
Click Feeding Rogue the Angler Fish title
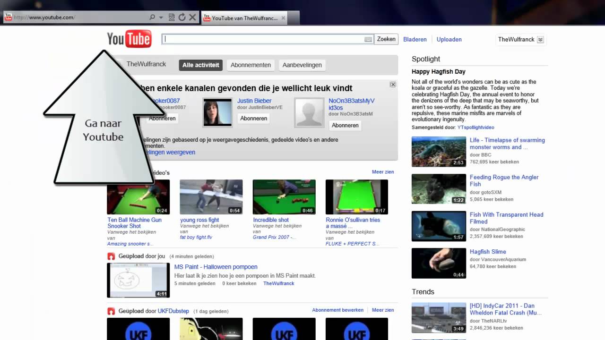504,180
